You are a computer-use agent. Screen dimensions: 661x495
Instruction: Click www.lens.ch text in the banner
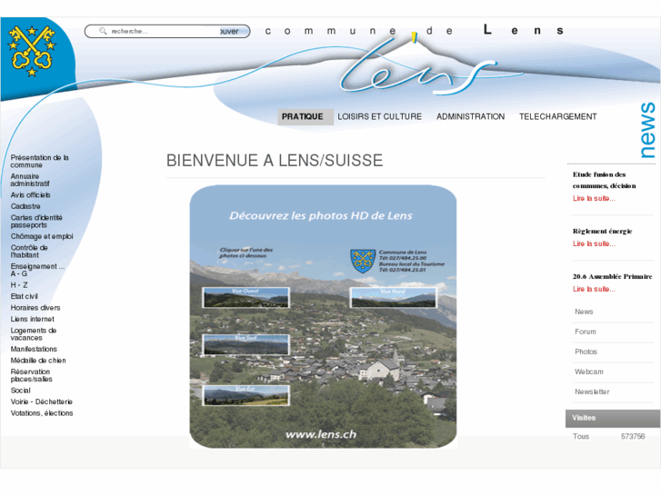tap(321, 434)
